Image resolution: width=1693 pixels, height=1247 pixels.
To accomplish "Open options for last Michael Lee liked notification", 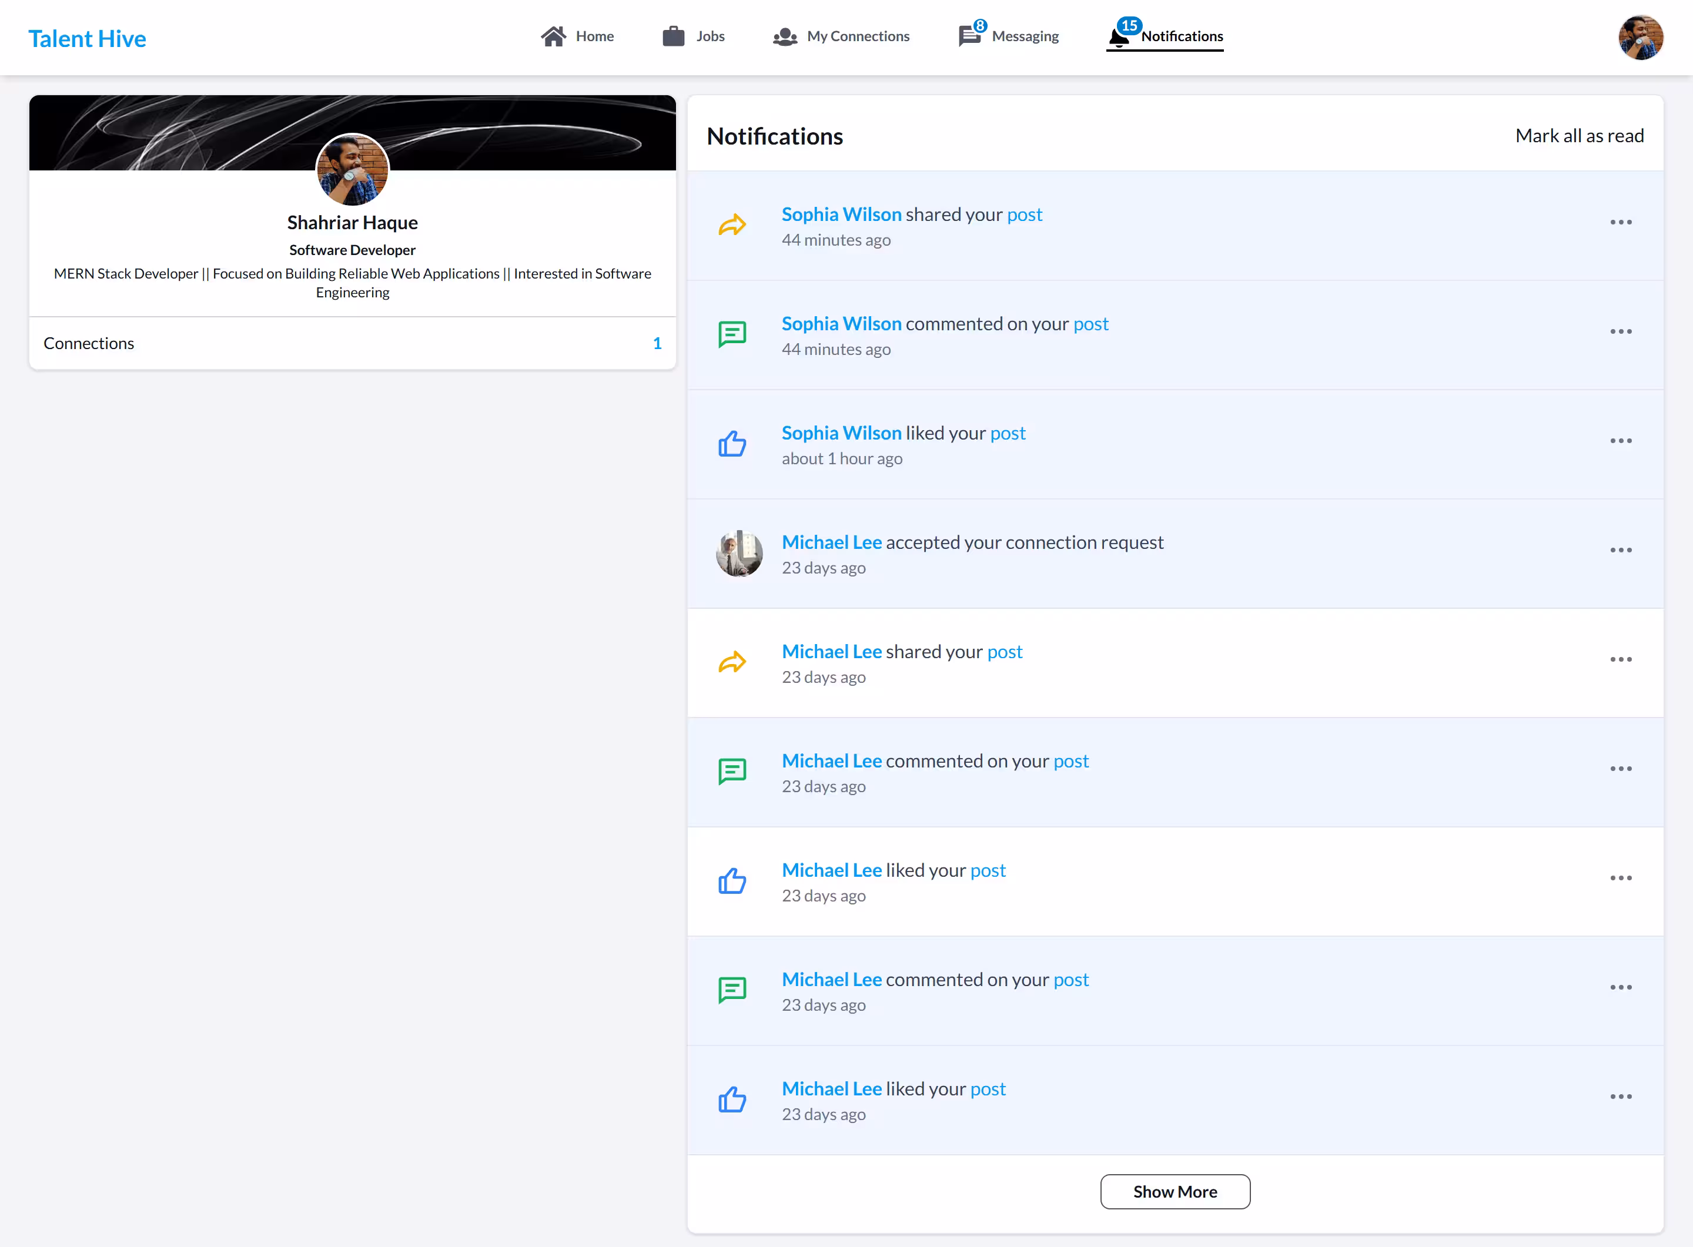I will 1621,1097.
